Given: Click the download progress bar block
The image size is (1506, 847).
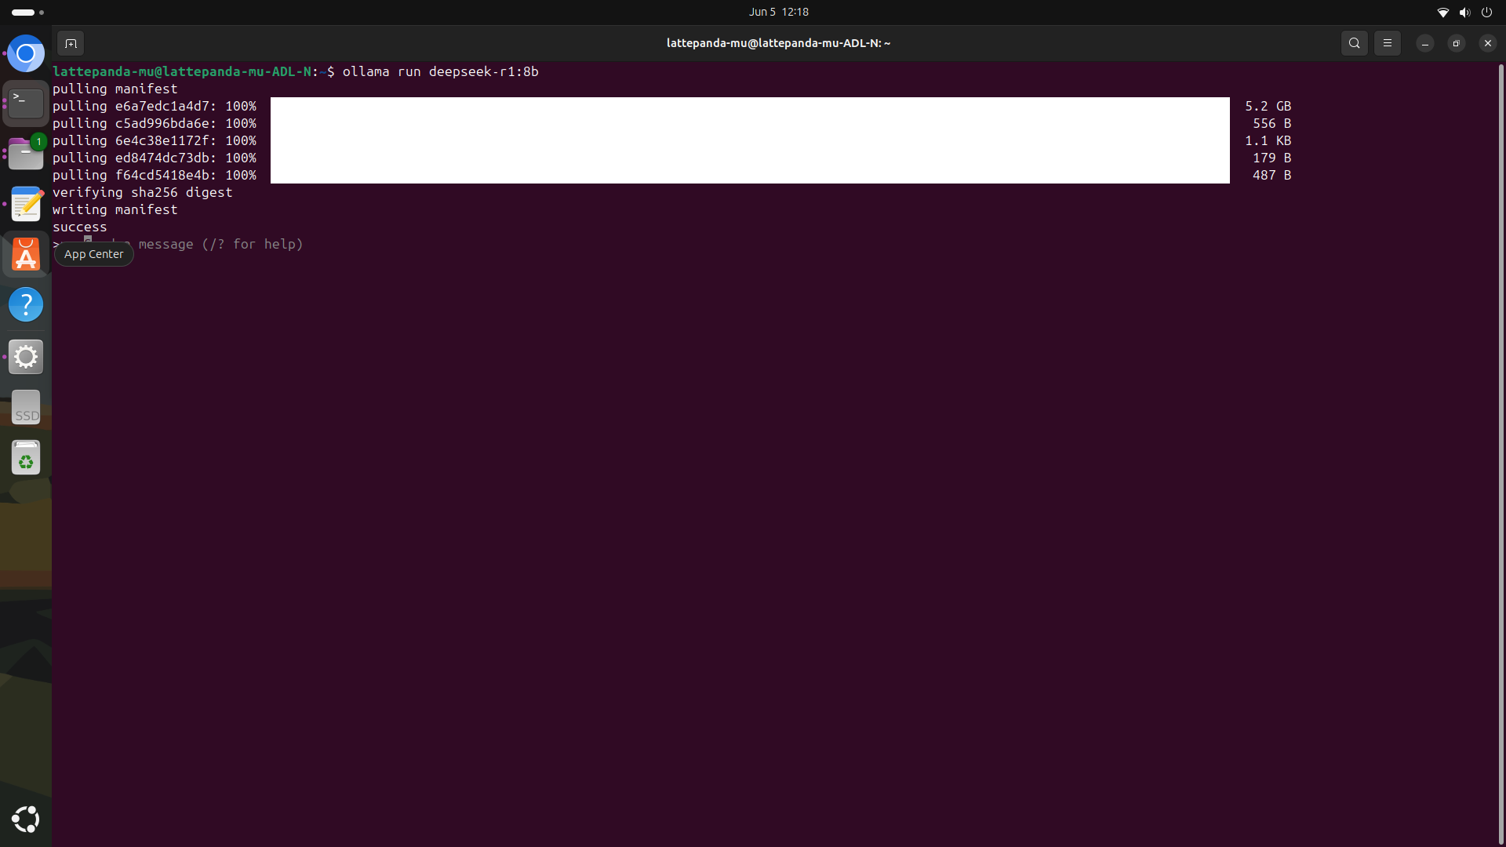Looking at the screenshot, I should [x=750, y=140].
